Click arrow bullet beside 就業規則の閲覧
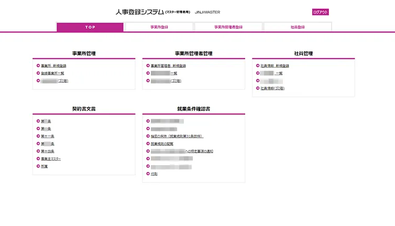This screenshot has width=395, height=226. click(148, 144)
